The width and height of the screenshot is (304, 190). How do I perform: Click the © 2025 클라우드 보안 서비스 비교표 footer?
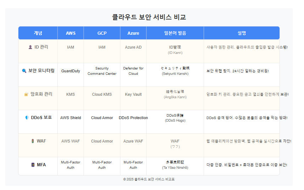149,179
